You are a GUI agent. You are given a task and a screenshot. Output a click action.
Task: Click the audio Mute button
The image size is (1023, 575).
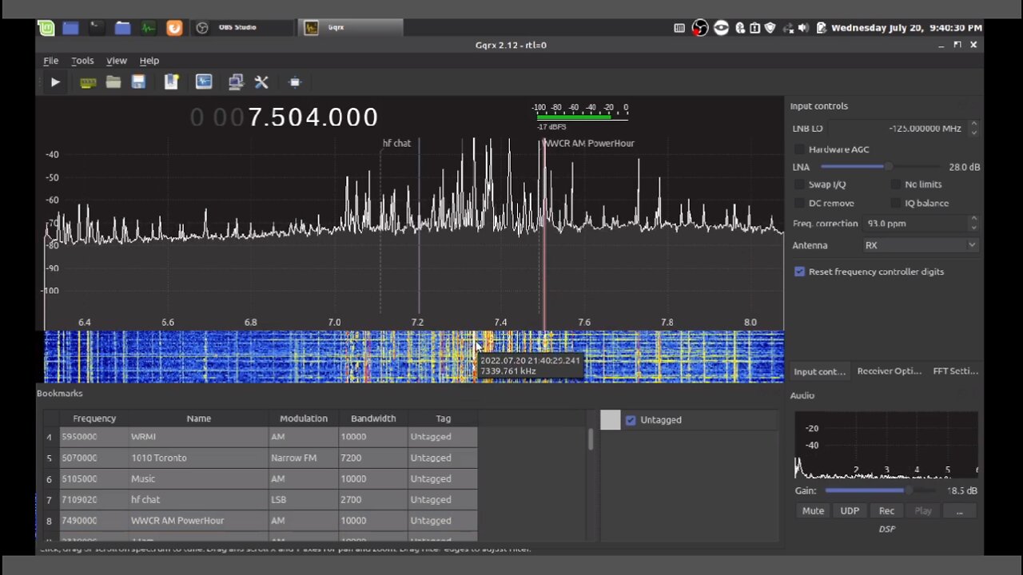(813, 511)
